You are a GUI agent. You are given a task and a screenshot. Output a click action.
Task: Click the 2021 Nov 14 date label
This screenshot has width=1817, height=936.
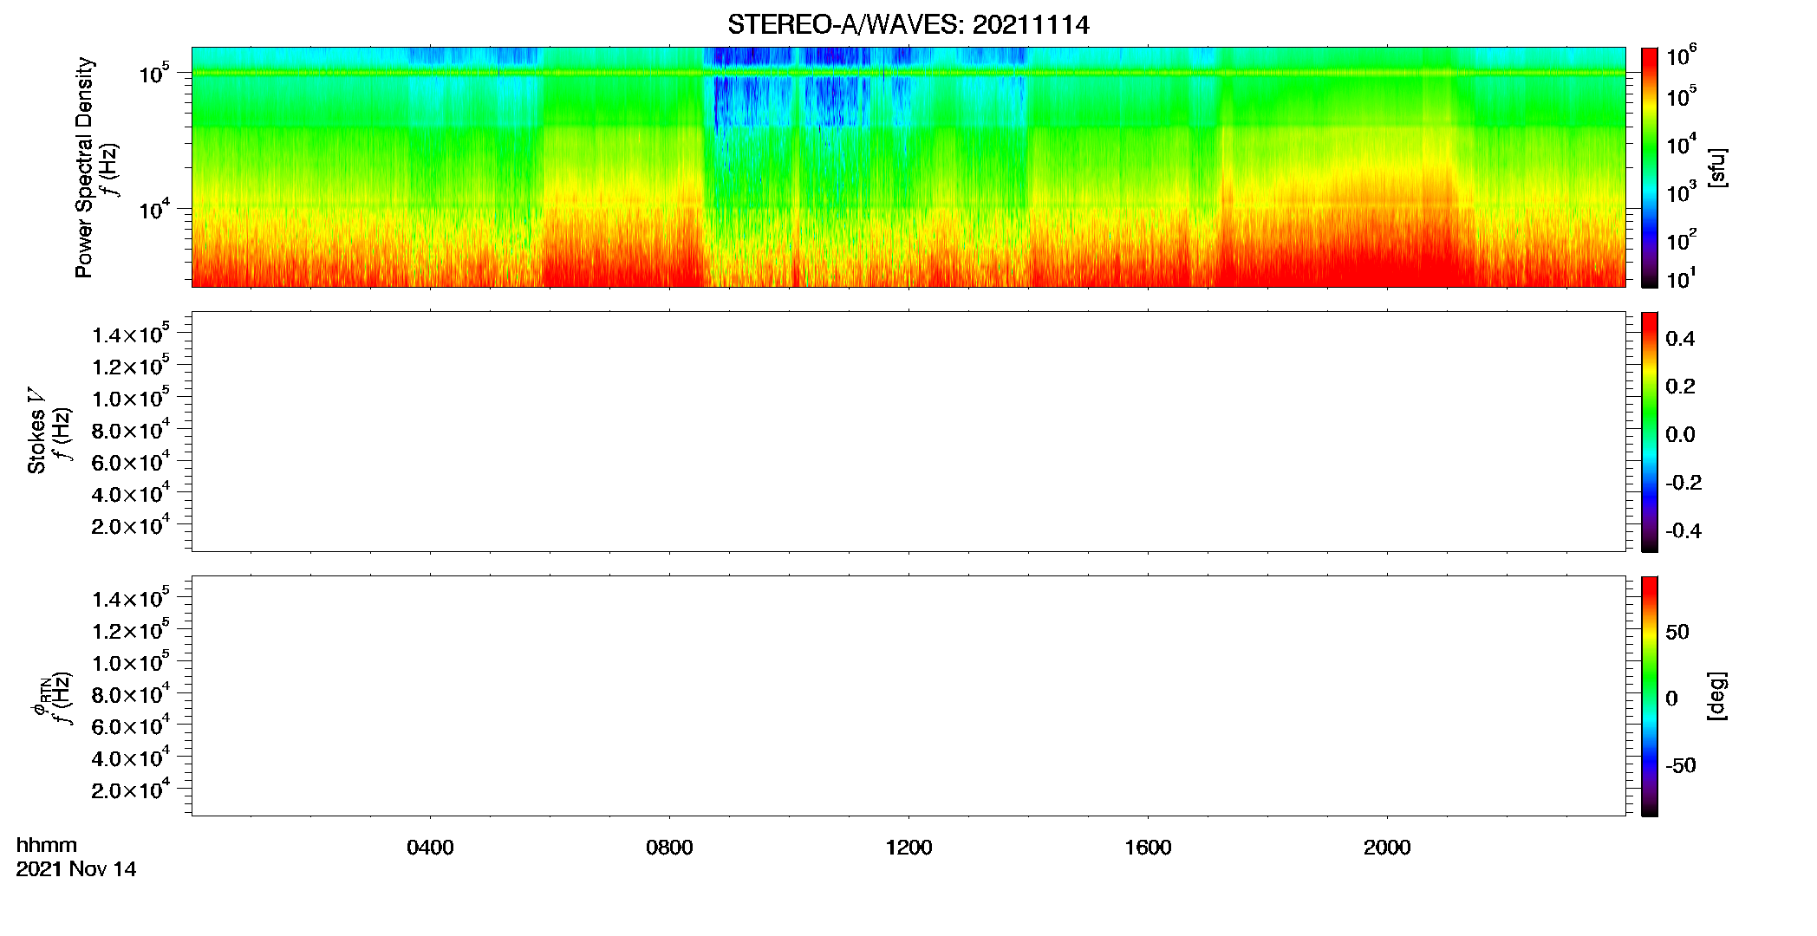[76, 869]
